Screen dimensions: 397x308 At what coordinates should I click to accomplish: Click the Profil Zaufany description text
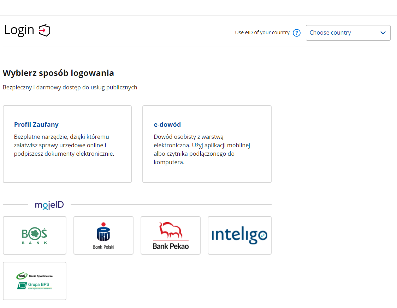click(x=64, y=145)
